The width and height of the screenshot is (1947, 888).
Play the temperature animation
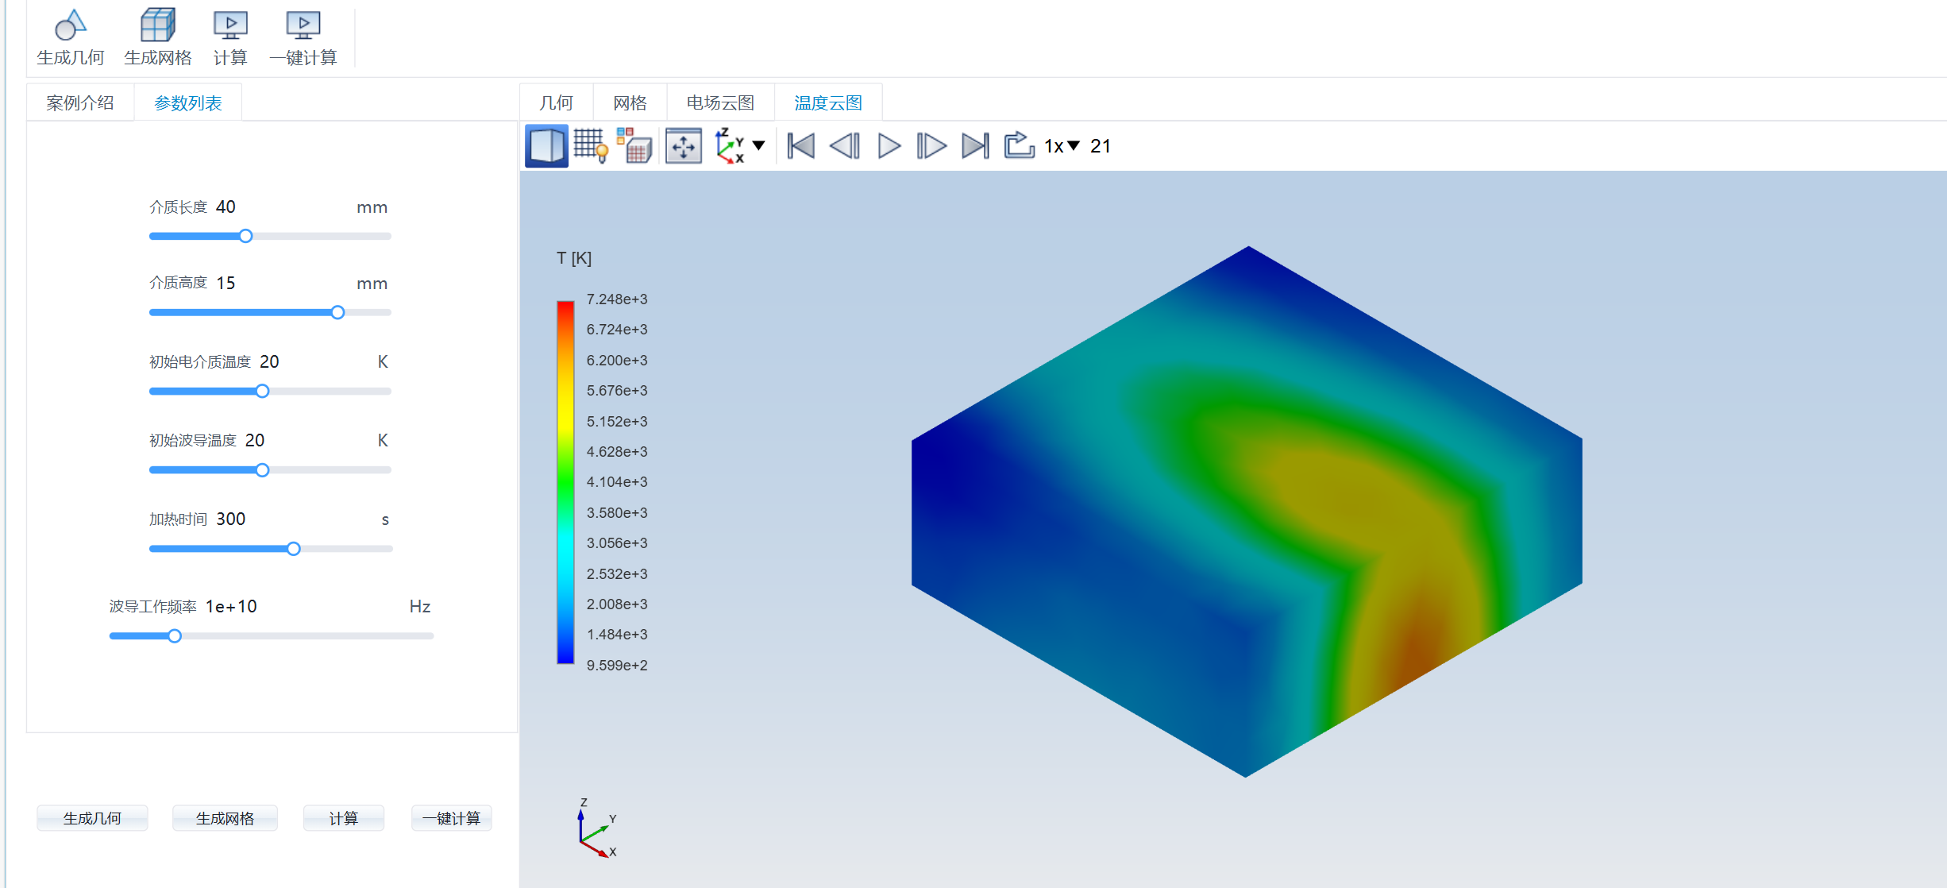coord(889,146)
